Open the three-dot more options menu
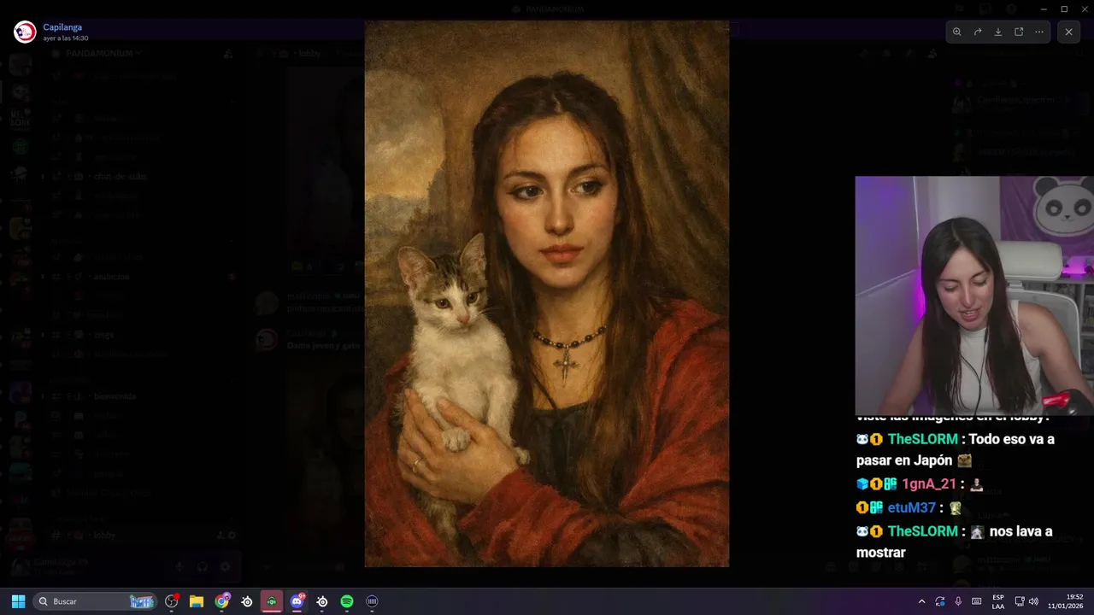This screenshot has height=615, width=1094. (x=1039, y=32)
